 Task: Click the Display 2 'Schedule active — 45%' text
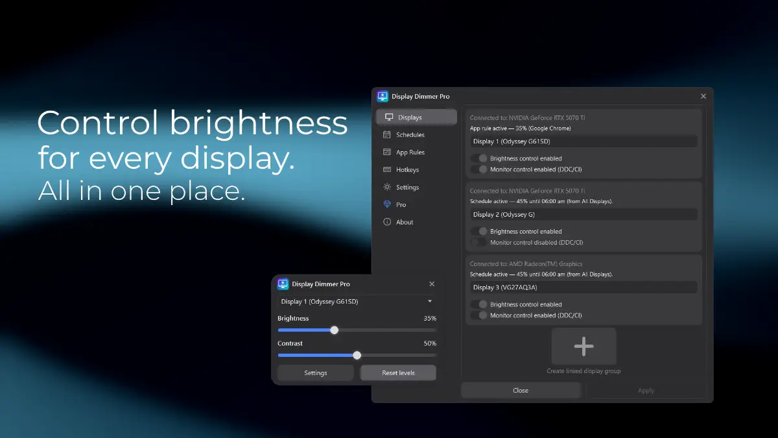pos(541,201)
